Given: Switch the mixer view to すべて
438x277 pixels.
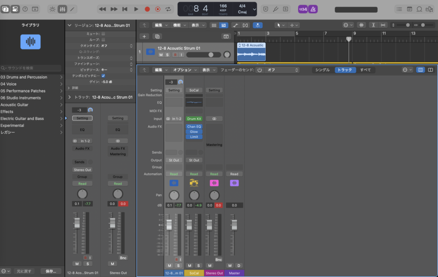Looking at the screenshot, I should (x=365, y=70).
